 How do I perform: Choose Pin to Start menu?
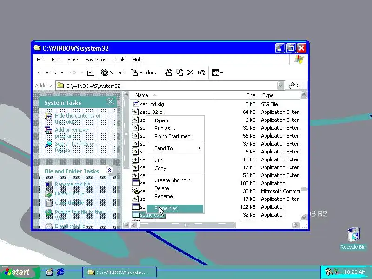175,136
